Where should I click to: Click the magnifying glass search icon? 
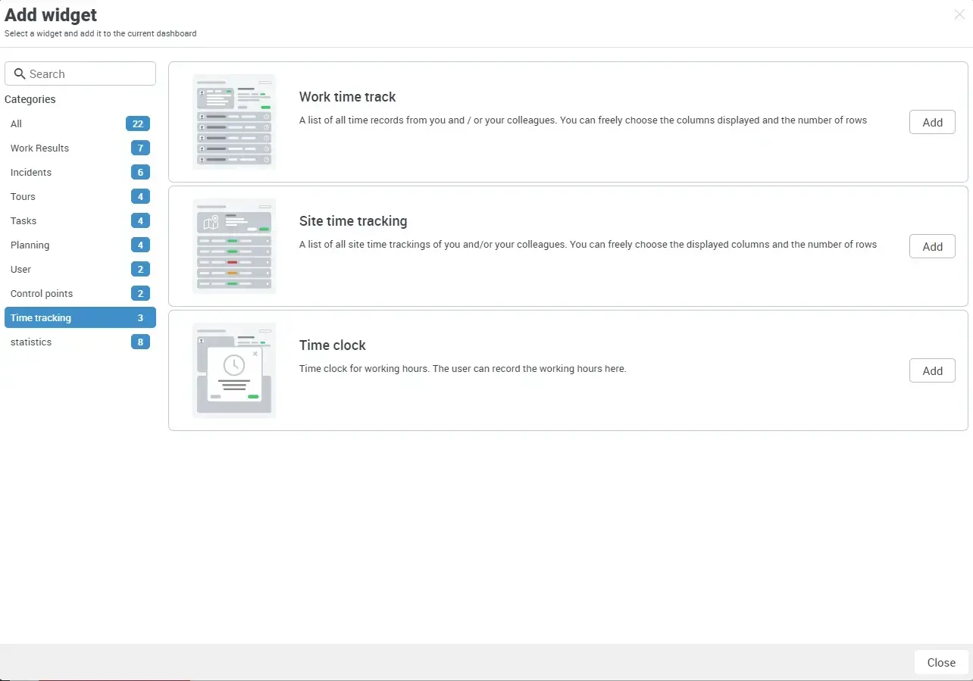coord(20,73)
